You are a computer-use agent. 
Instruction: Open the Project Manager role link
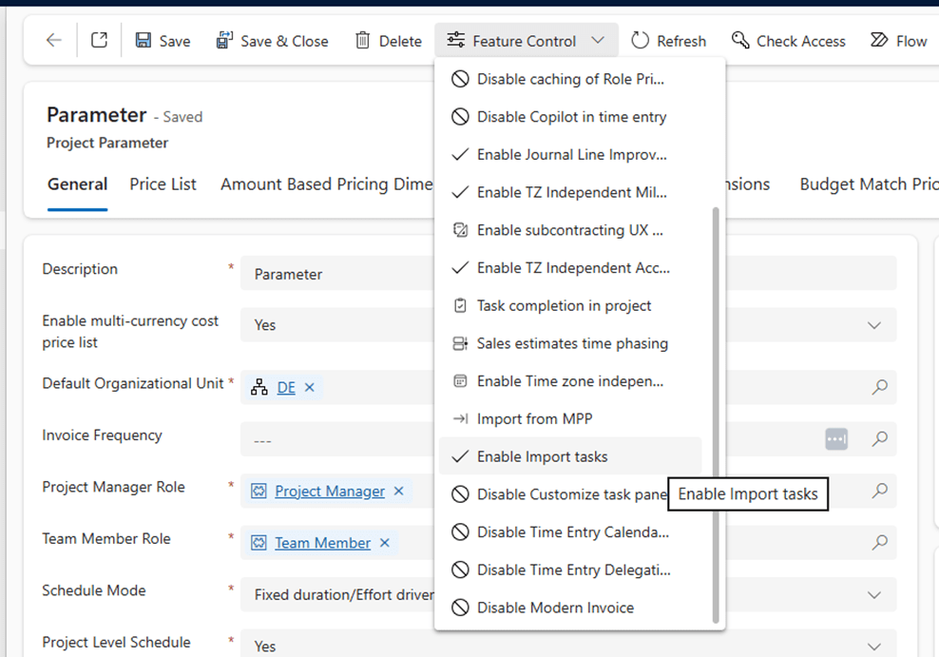(x=330, y=492)
